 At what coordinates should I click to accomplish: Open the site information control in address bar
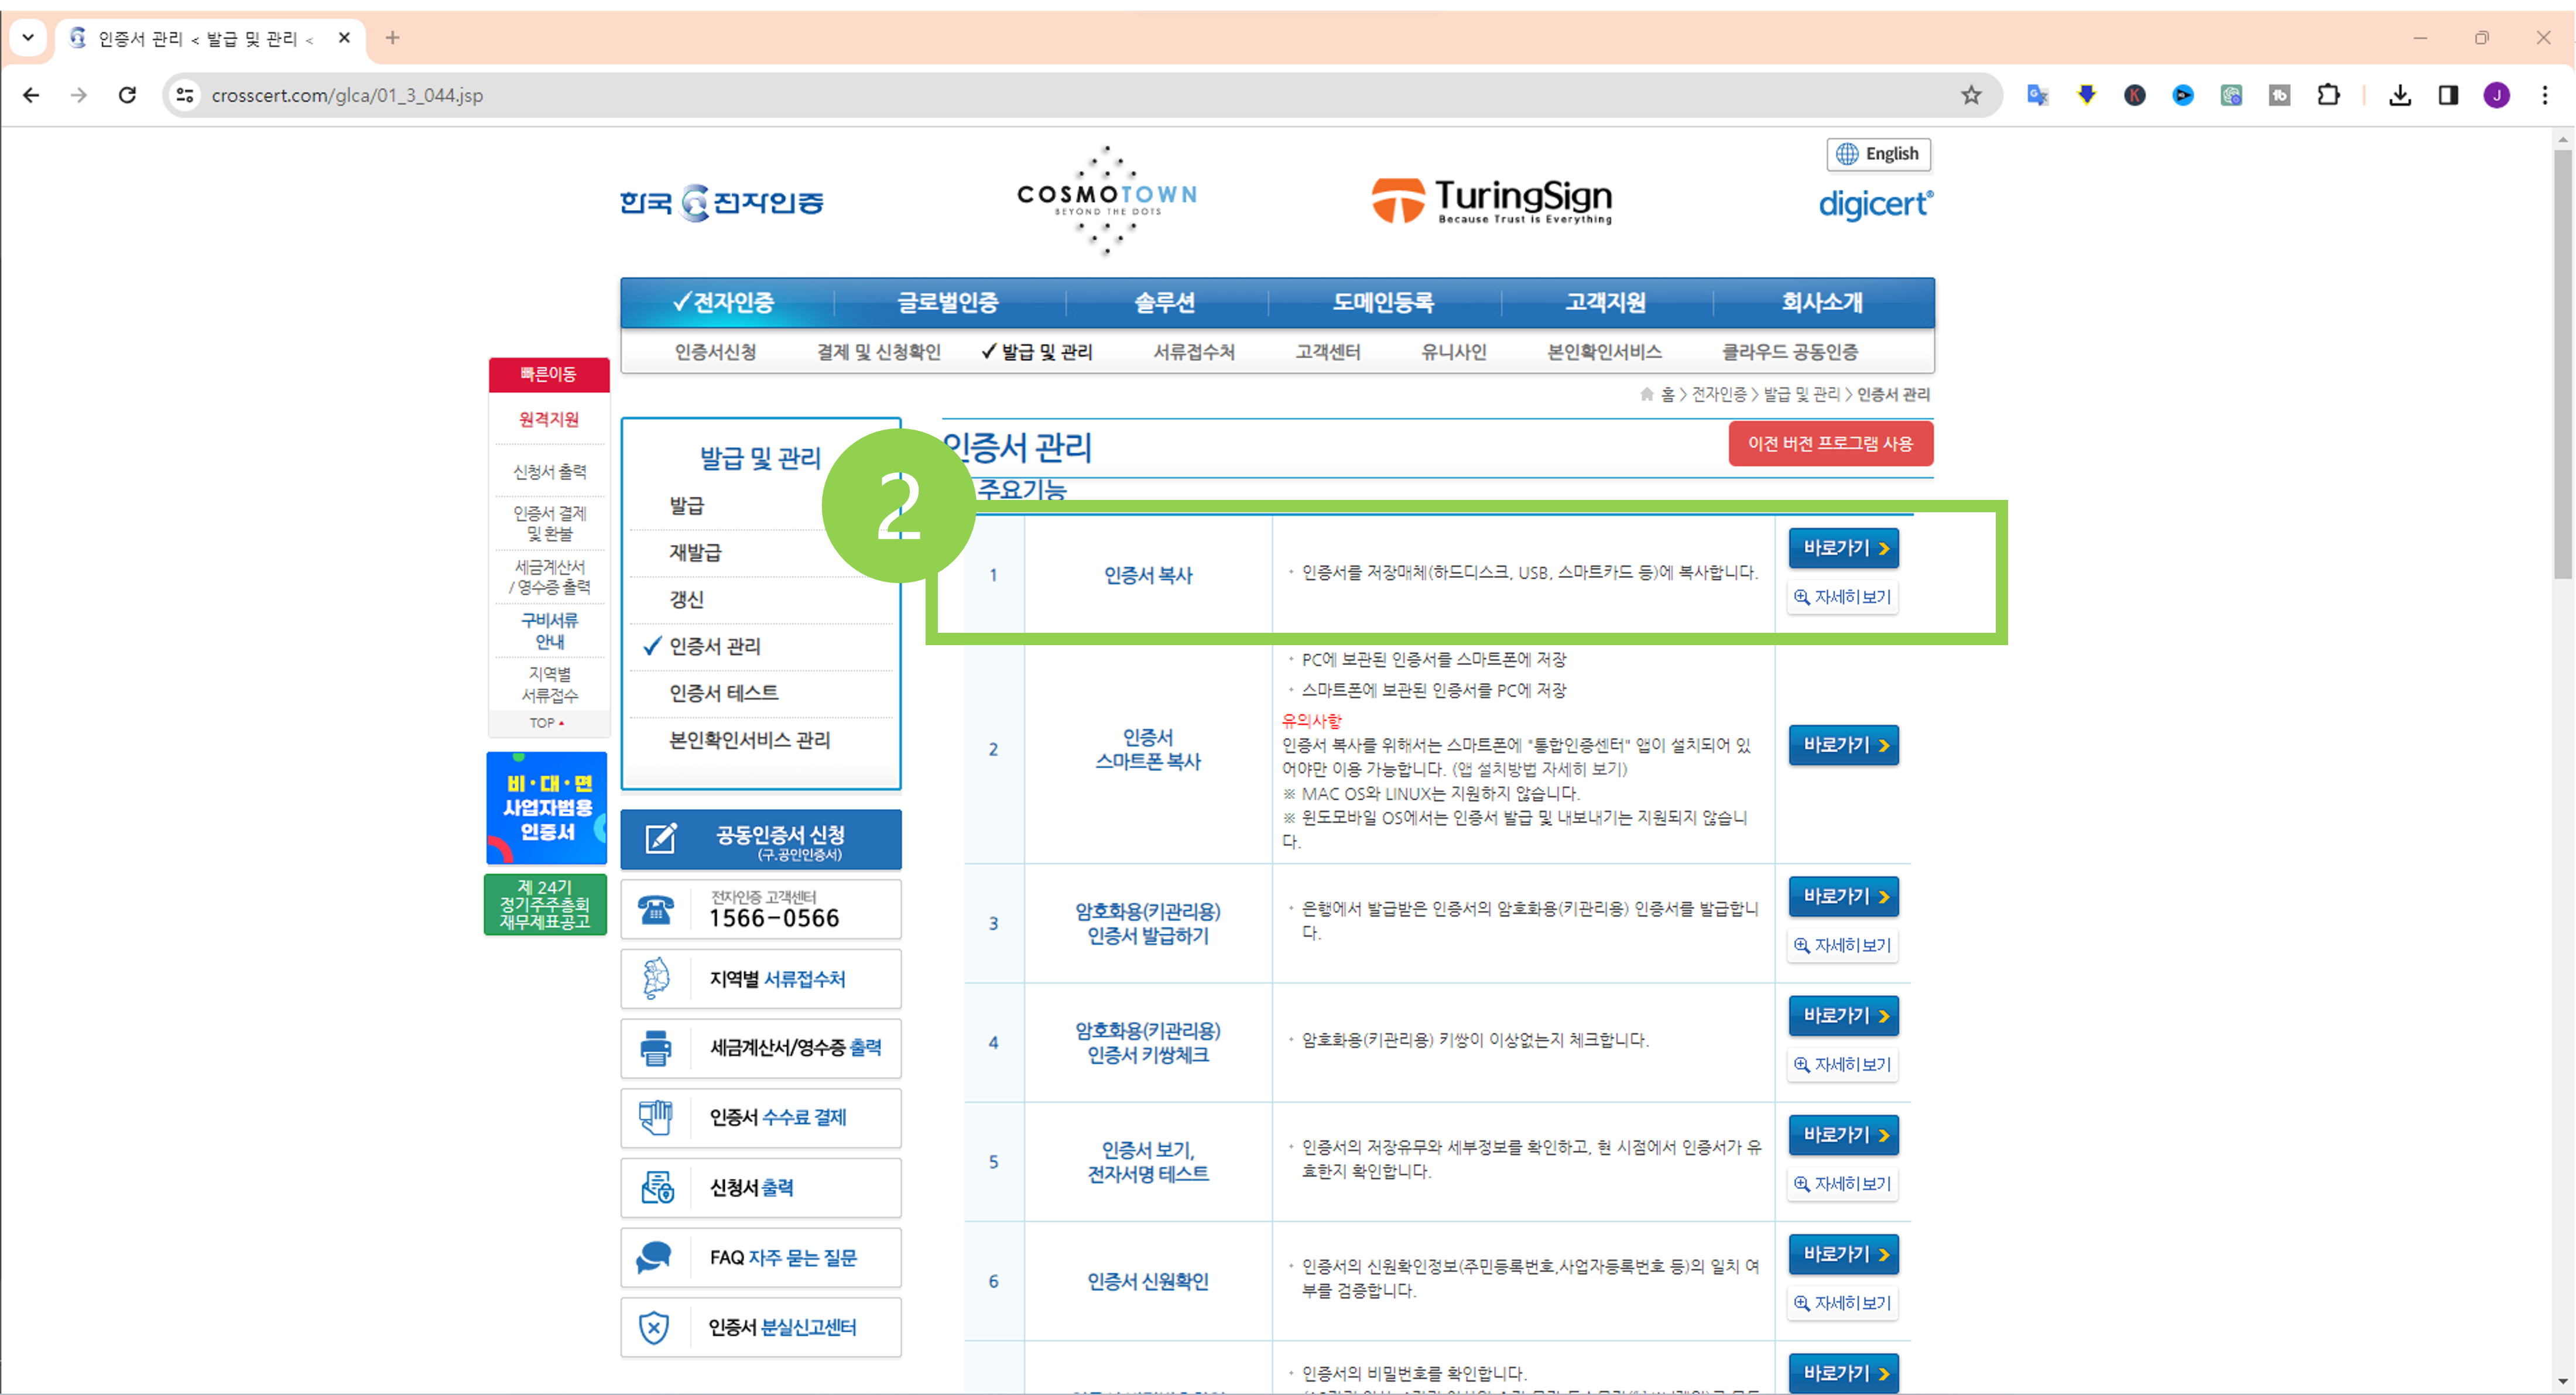pos(185,95)
